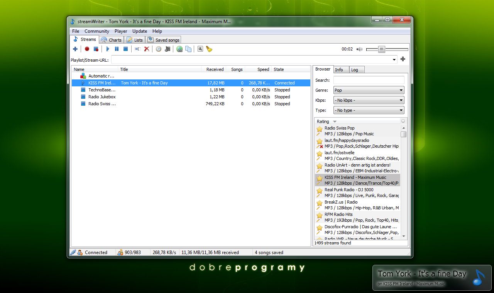
Task: Stop playback with the blue square icon
Action: tap(125, 49)
